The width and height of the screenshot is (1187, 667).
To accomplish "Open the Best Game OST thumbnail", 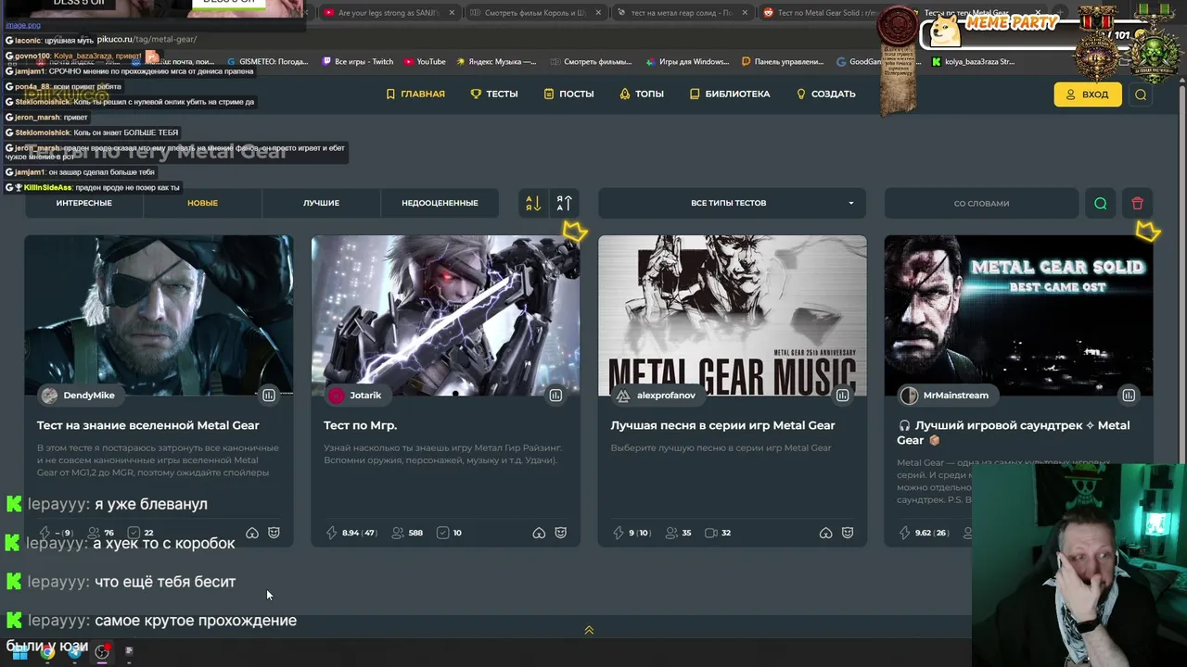I will [x=1018, y=315].
